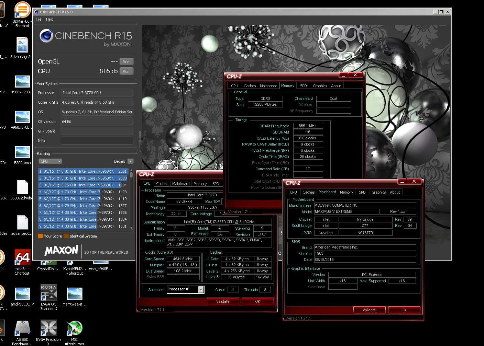Select the amdRIVEBE_P image icon
The width and height of the screenshot is (484, 346).
pyautogui.click(x=22, y=294)
